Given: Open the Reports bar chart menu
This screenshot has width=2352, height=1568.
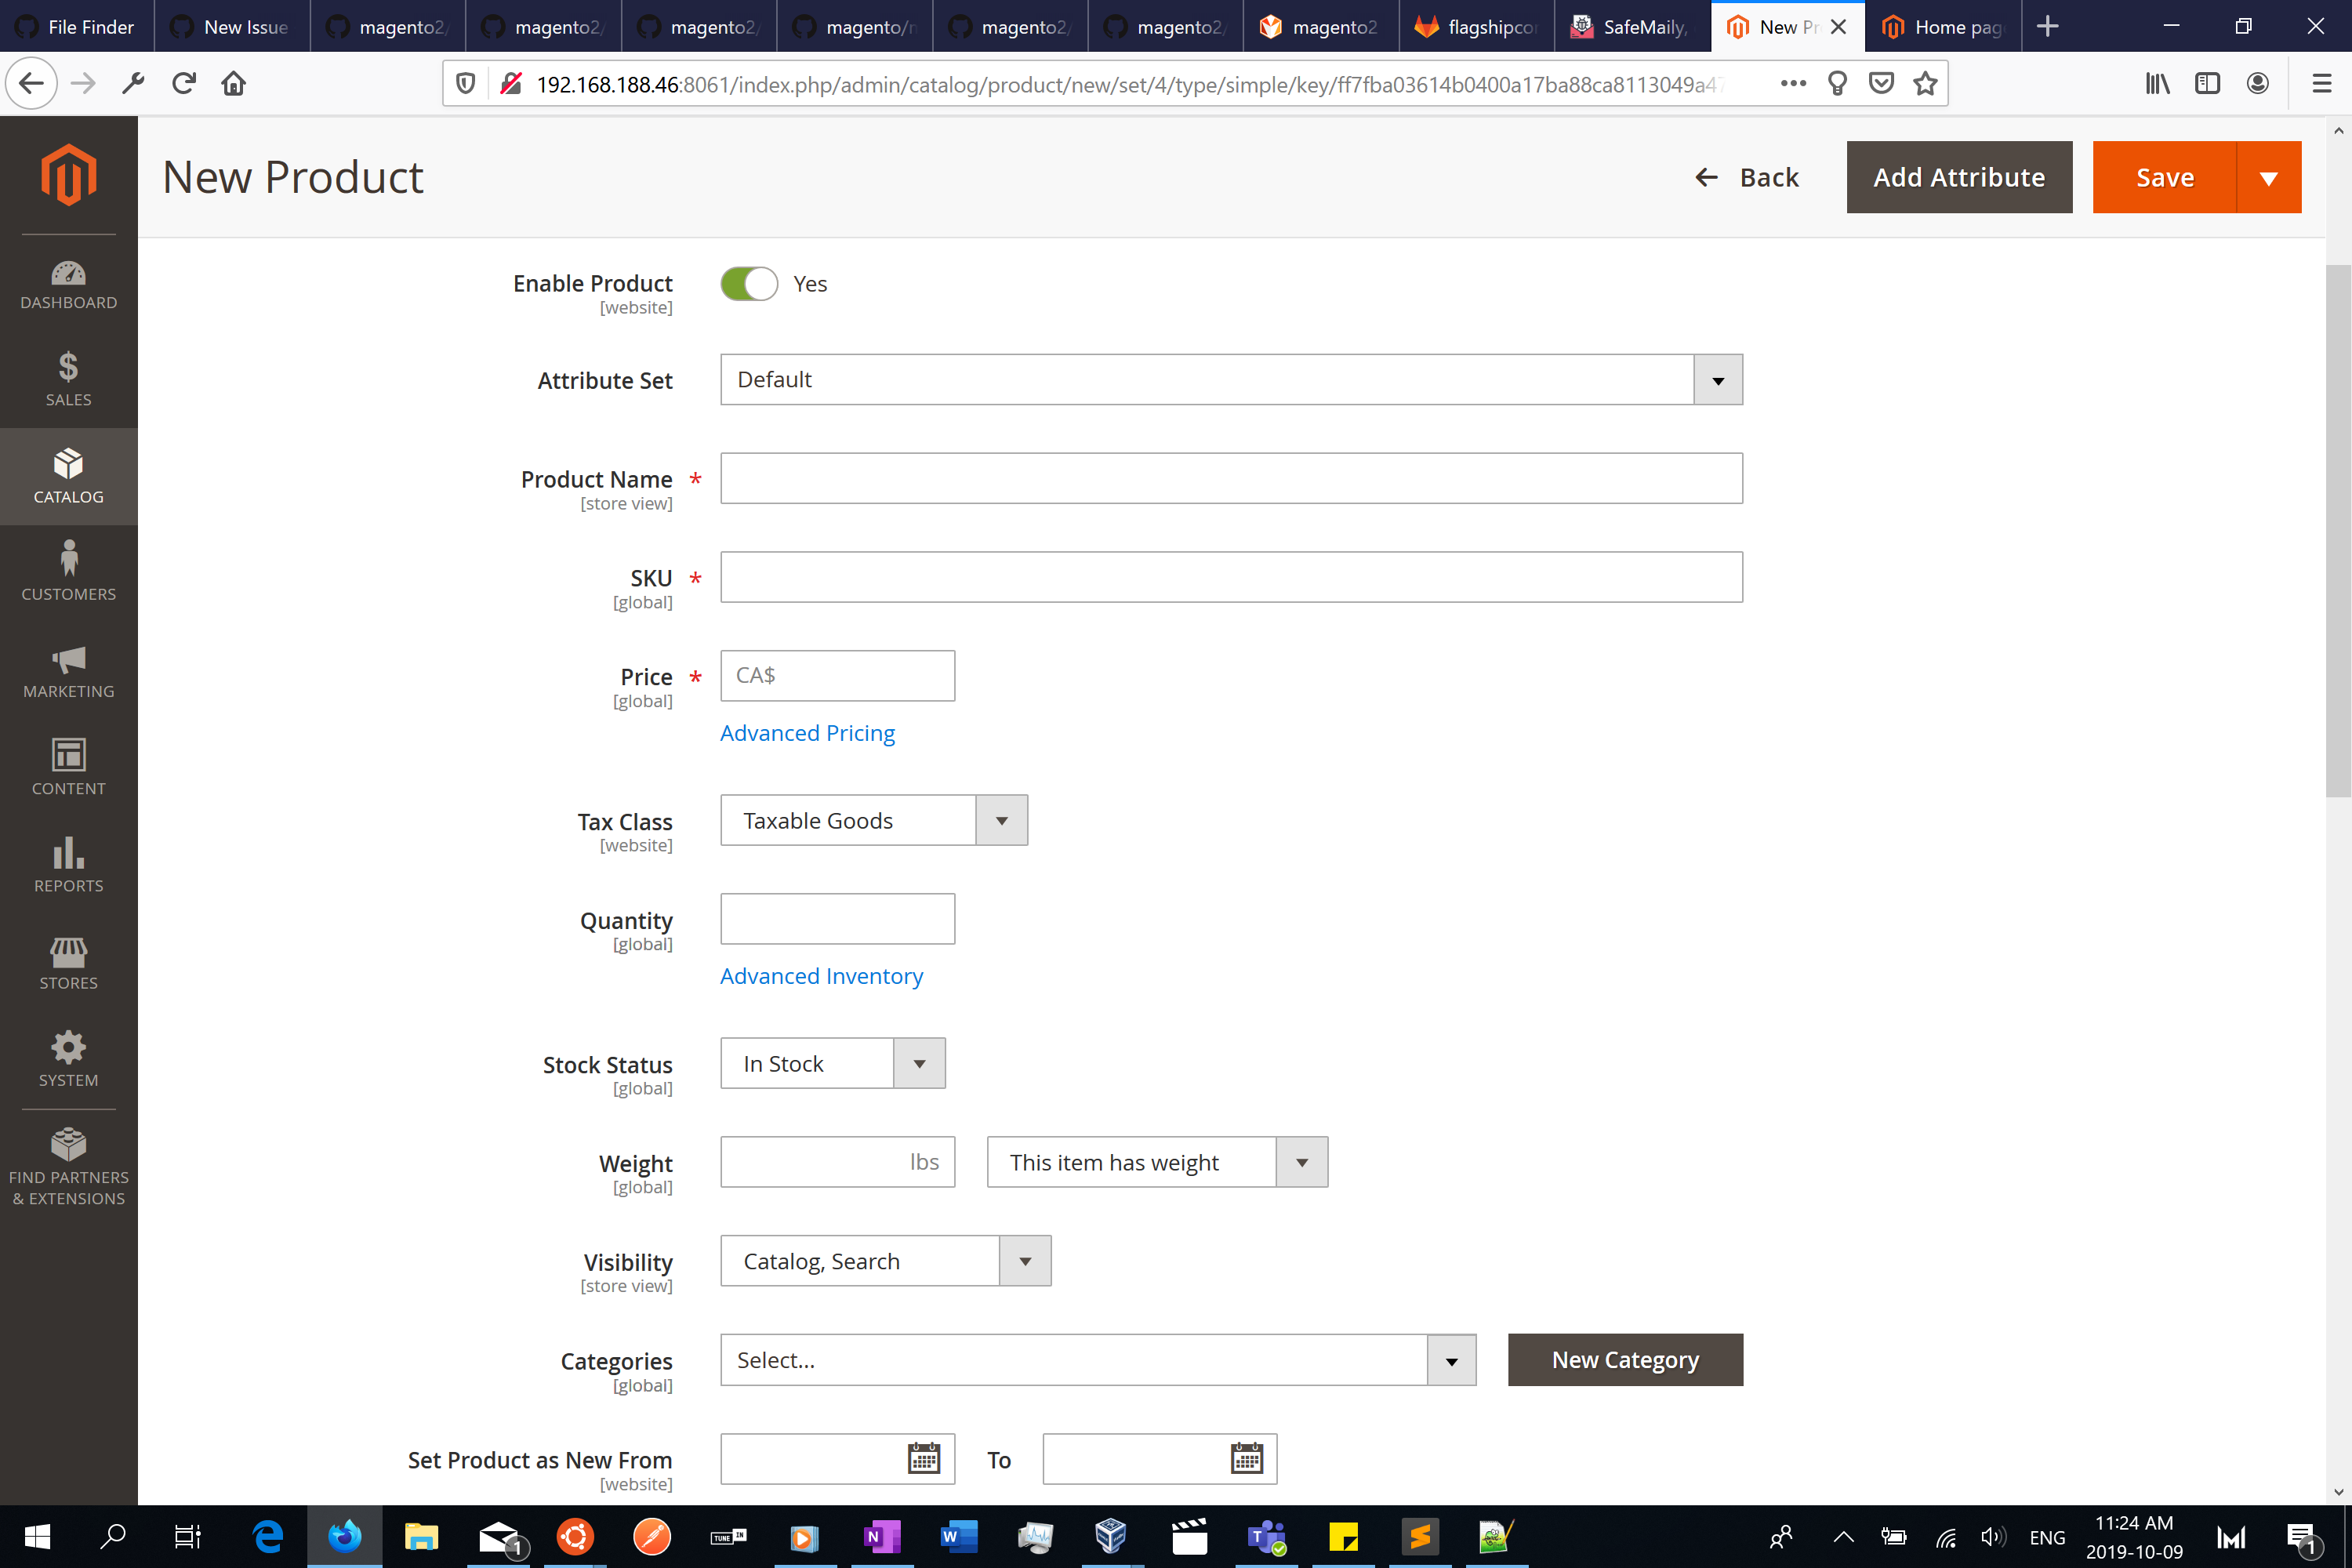Looking at the screenshot, I should tap(68, 866).
